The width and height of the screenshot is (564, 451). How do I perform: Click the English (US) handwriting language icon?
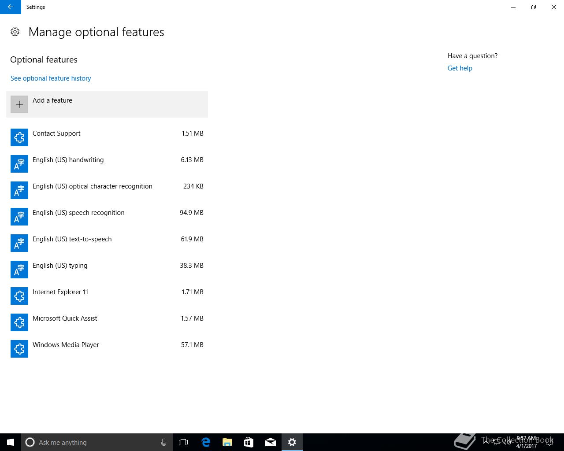point(19,164)
